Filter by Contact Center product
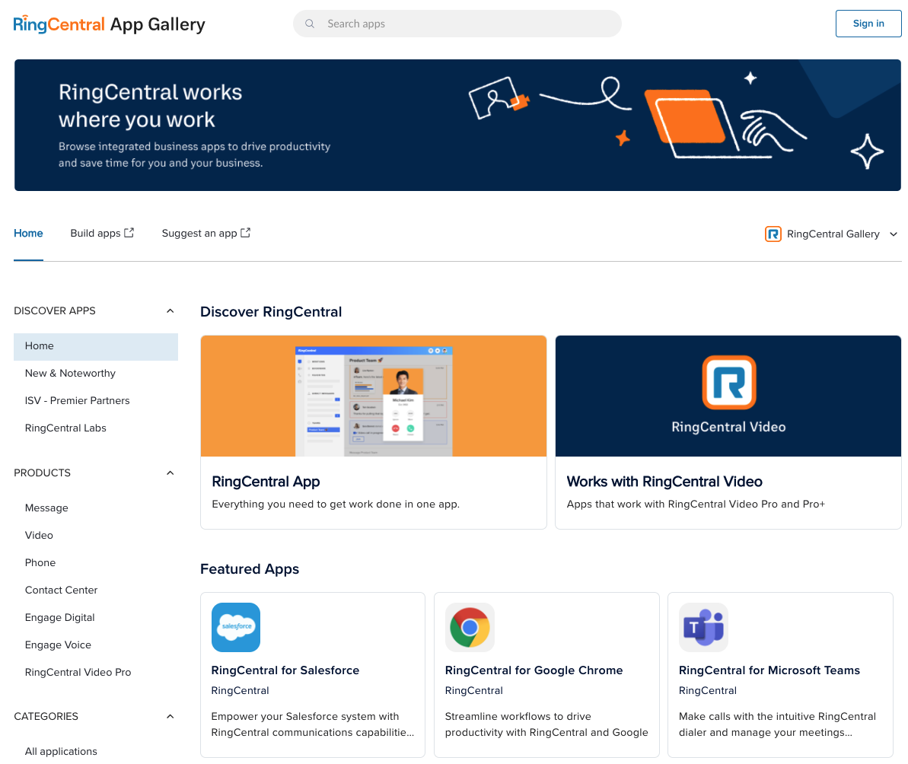The height and width of the screenshot is (764, 908). tap(61, 591)
